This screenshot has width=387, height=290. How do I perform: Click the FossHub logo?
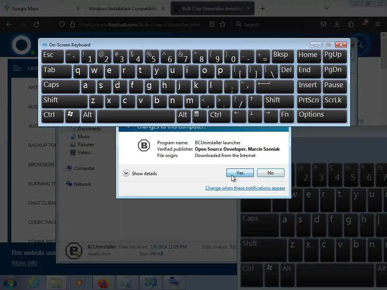pos(22,45)
